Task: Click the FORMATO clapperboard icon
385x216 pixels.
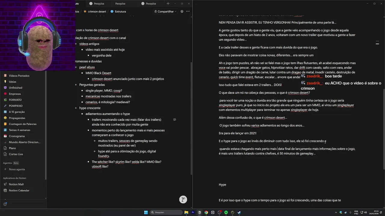Action: [5, 100]
